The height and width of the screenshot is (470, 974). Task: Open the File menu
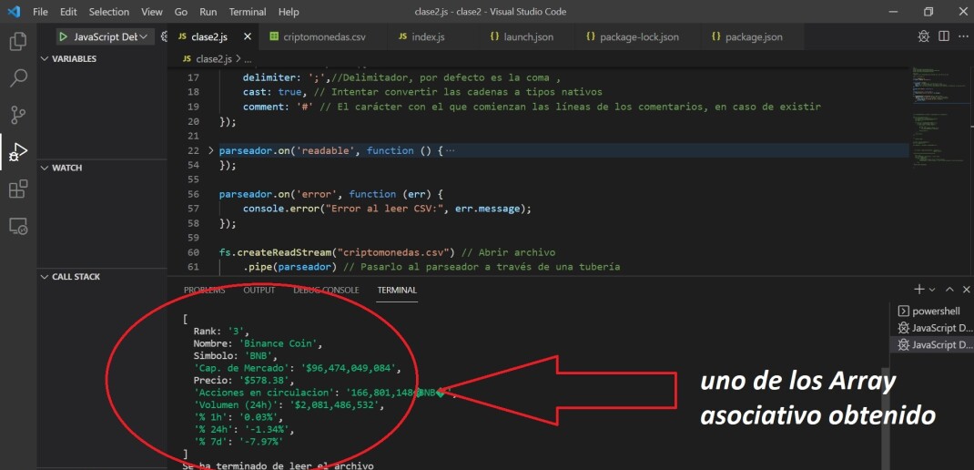tap(40, 12)
